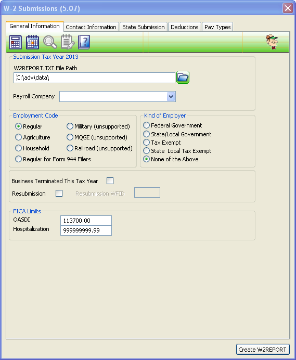Viewport: 296px width, 360px height.
Task: Click the cartoon mascot character icon
Action: pyautogui.click(x=272, y=42)
